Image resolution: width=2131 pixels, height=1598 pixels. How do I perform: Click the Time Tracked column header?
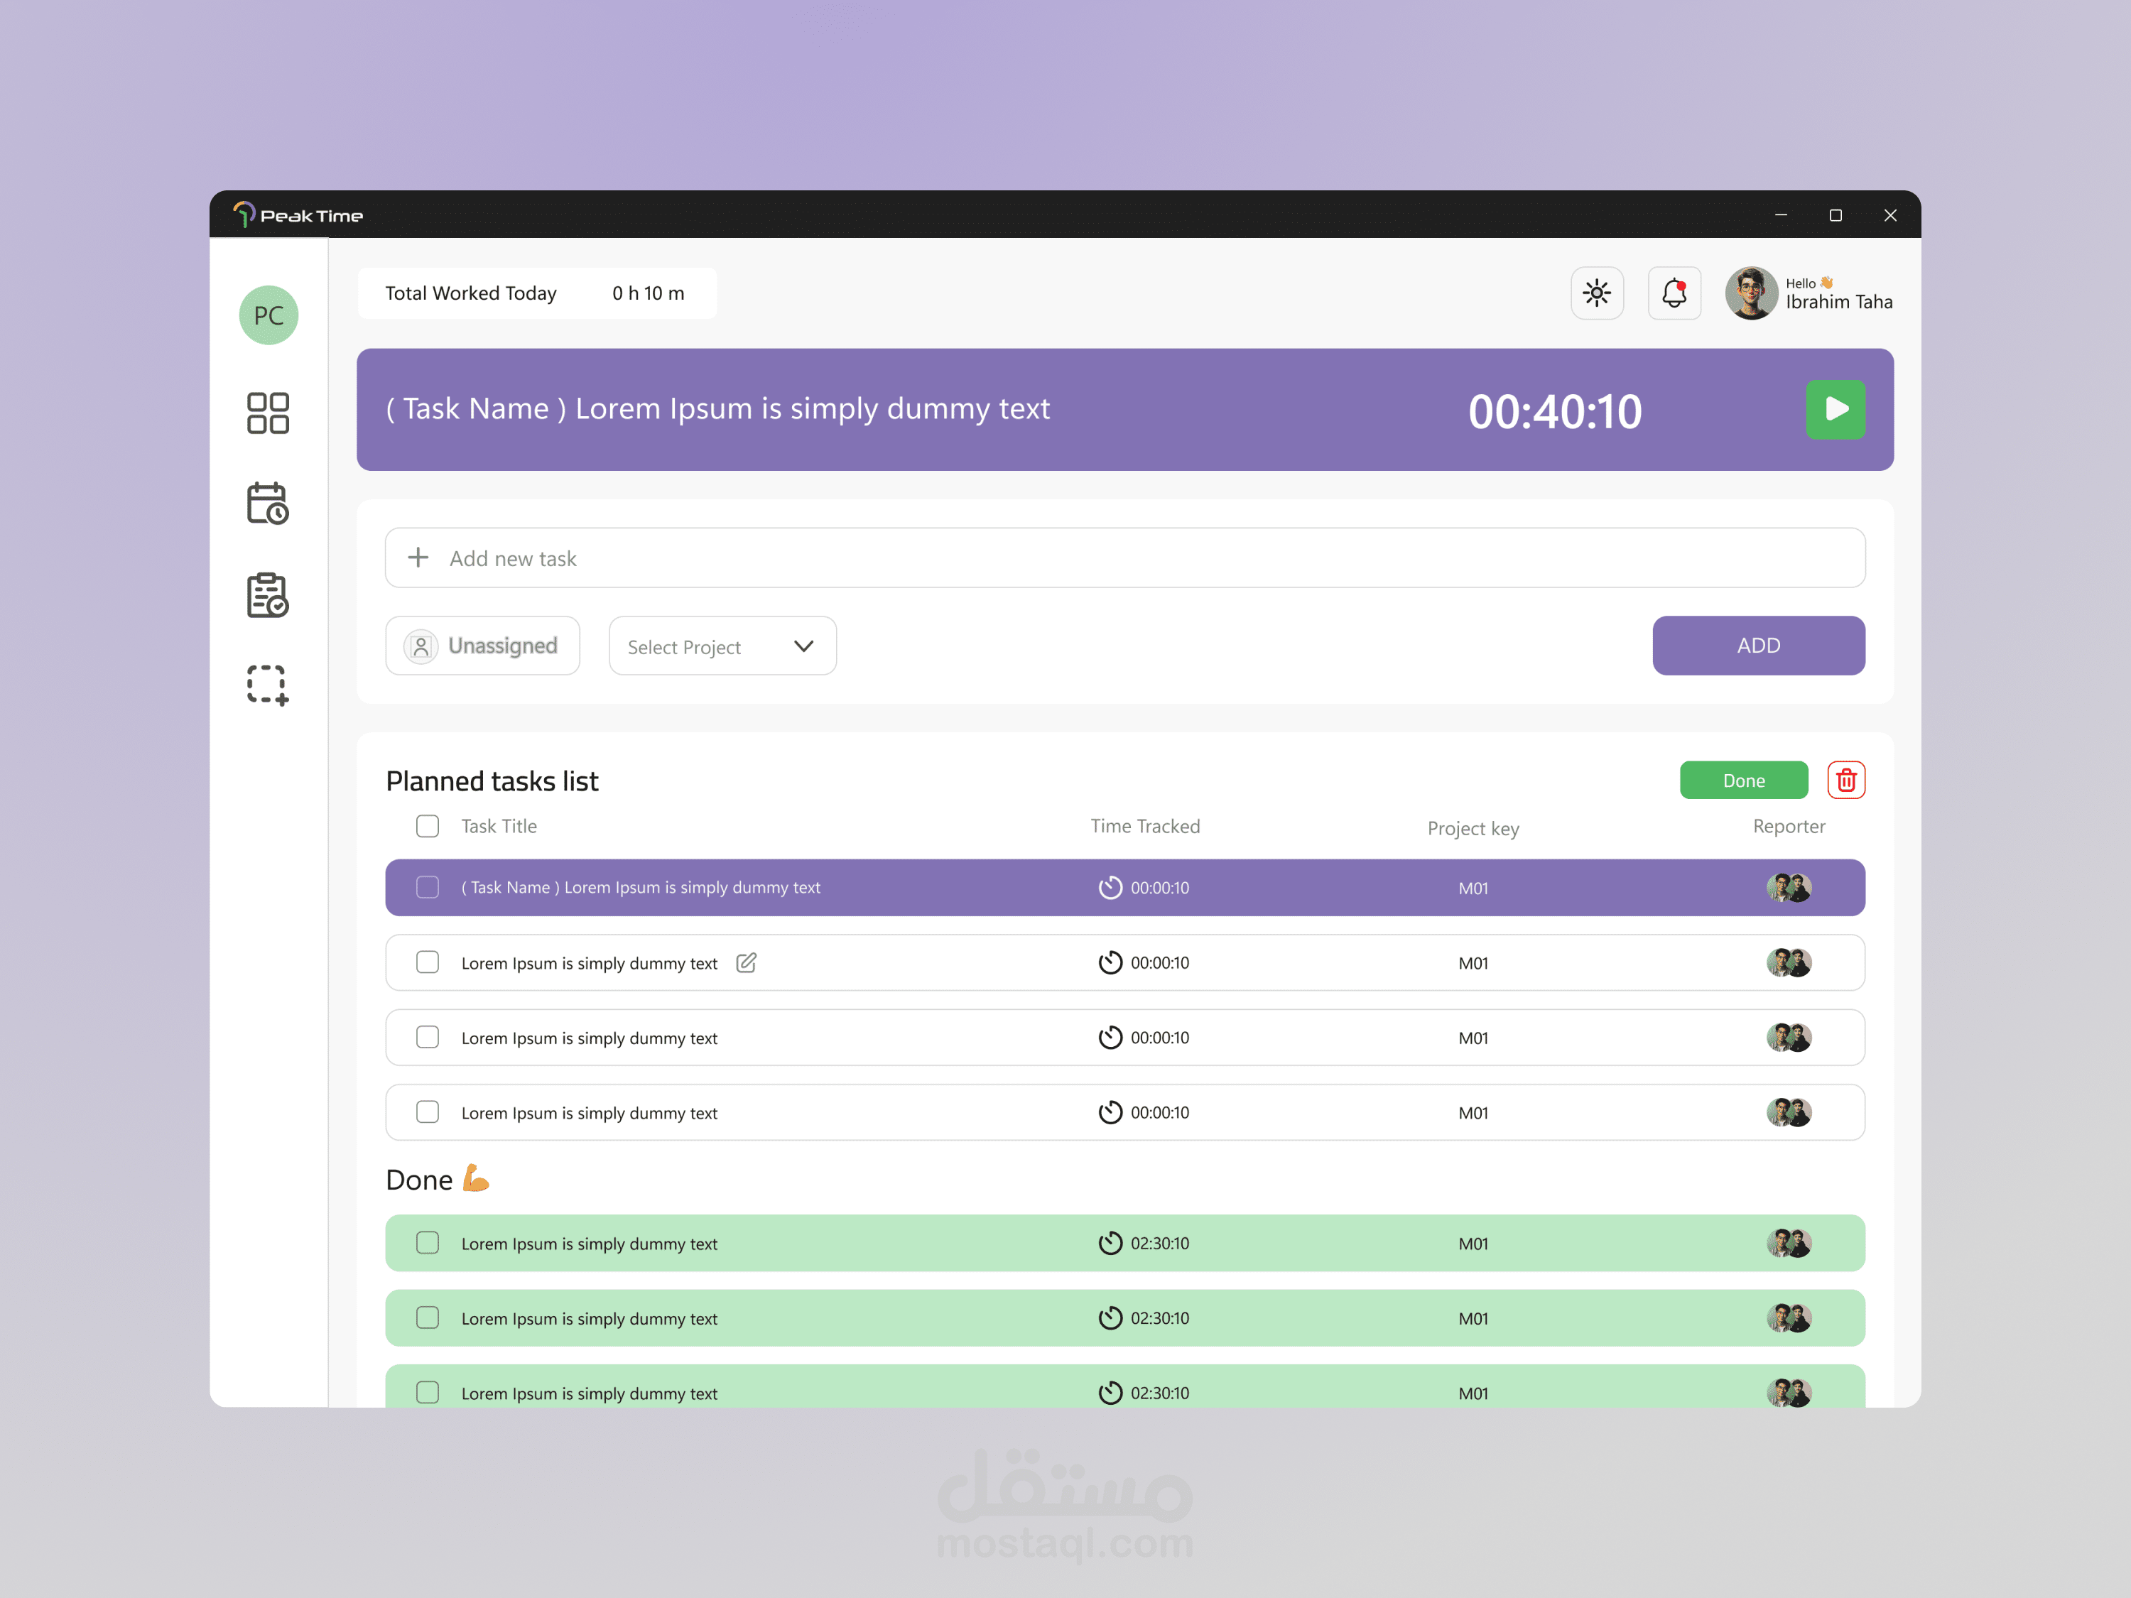(1144, 827)
